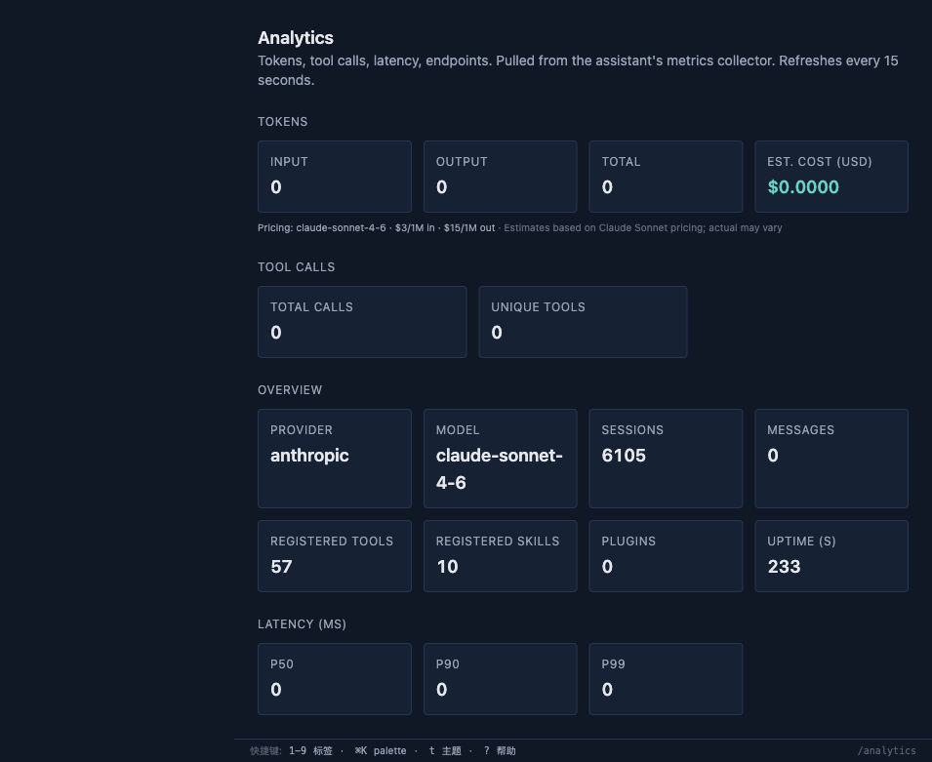Select the OUTPUT tokens card
The image size is (932, 762).
pos(500,177)
